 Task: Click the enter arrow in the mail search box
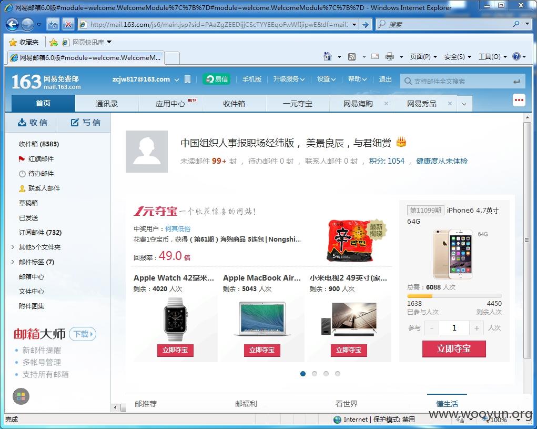(x=516, y=82)
